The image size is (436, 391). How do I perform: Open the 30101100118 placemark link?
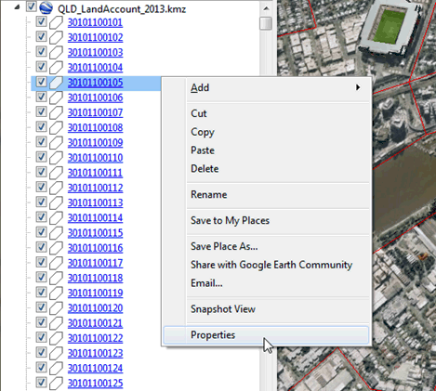pyautogui.click(x=95, y=278)
